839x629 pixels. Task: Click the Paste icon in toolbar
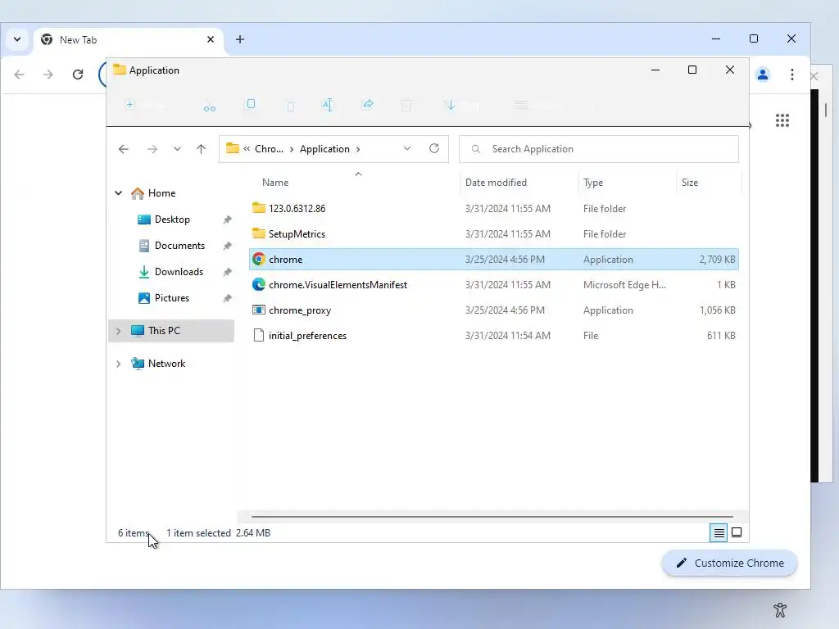[291, 106]
